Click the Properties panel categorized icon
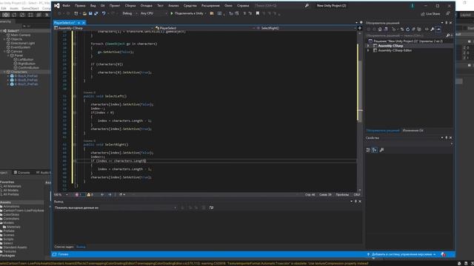The image size is (474, 266). pyautogui.click(x=368, y=150)
